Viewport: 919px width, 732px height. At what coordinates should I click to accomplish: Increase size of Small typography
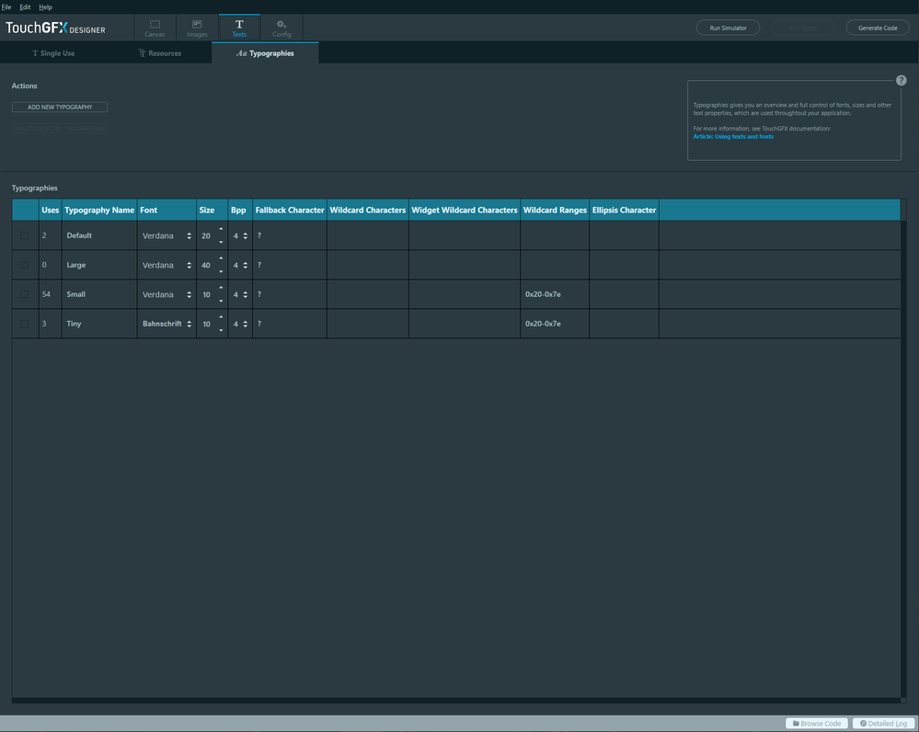[221, 288]
